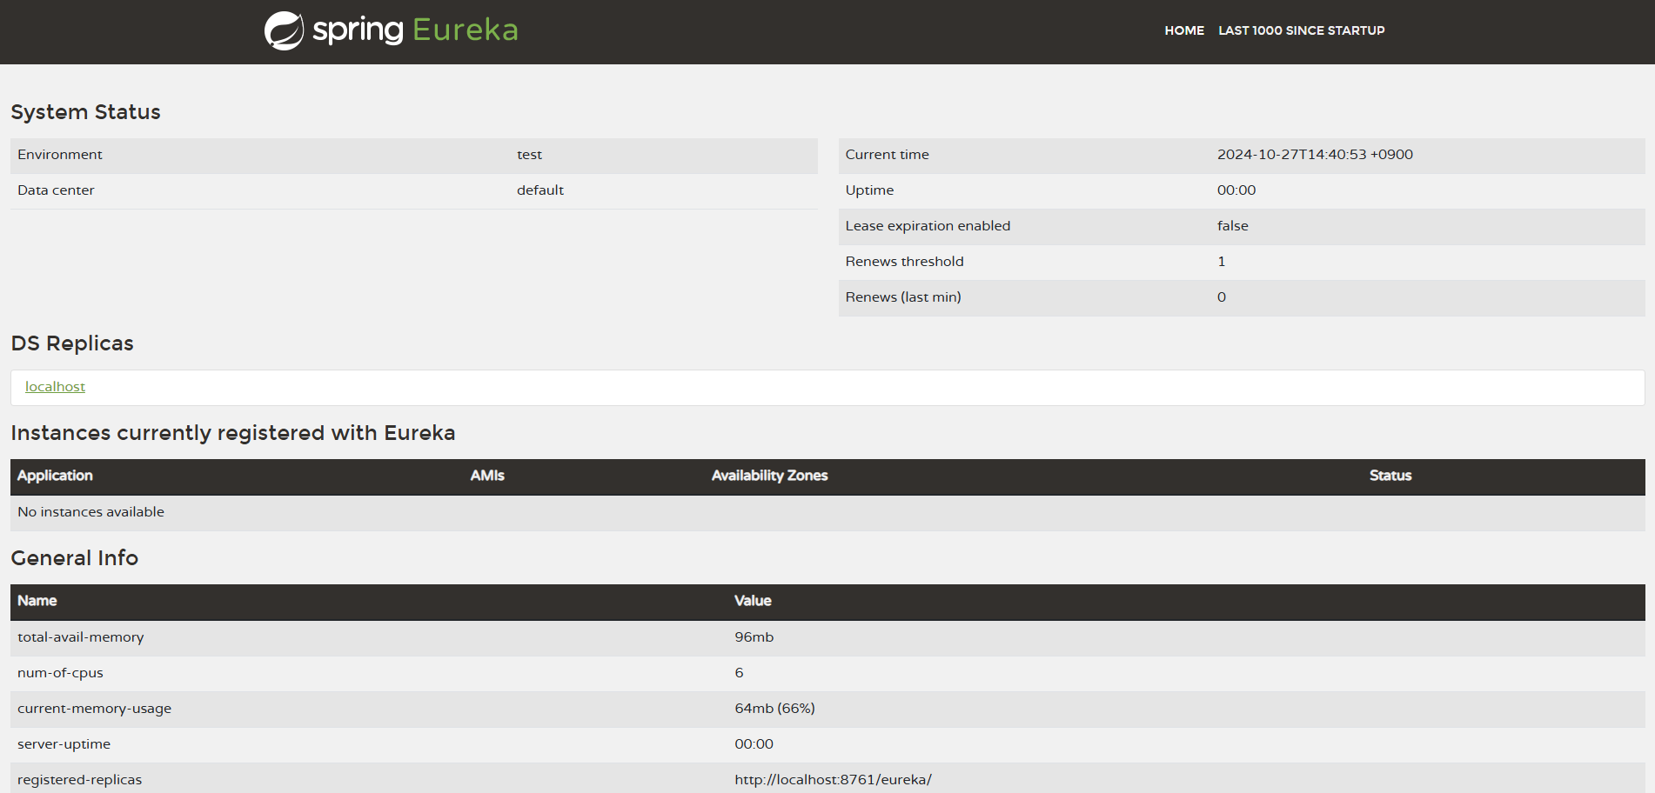Select the Data center label
Image resolution: width=1655 pixels, height=793 pixels.
(56, 190)
